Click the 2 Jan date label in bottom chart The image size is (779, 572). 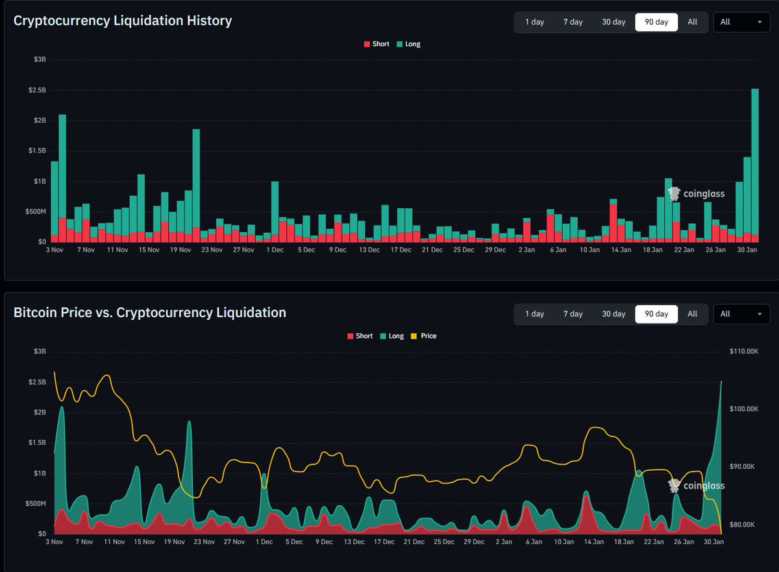[504, 542]
